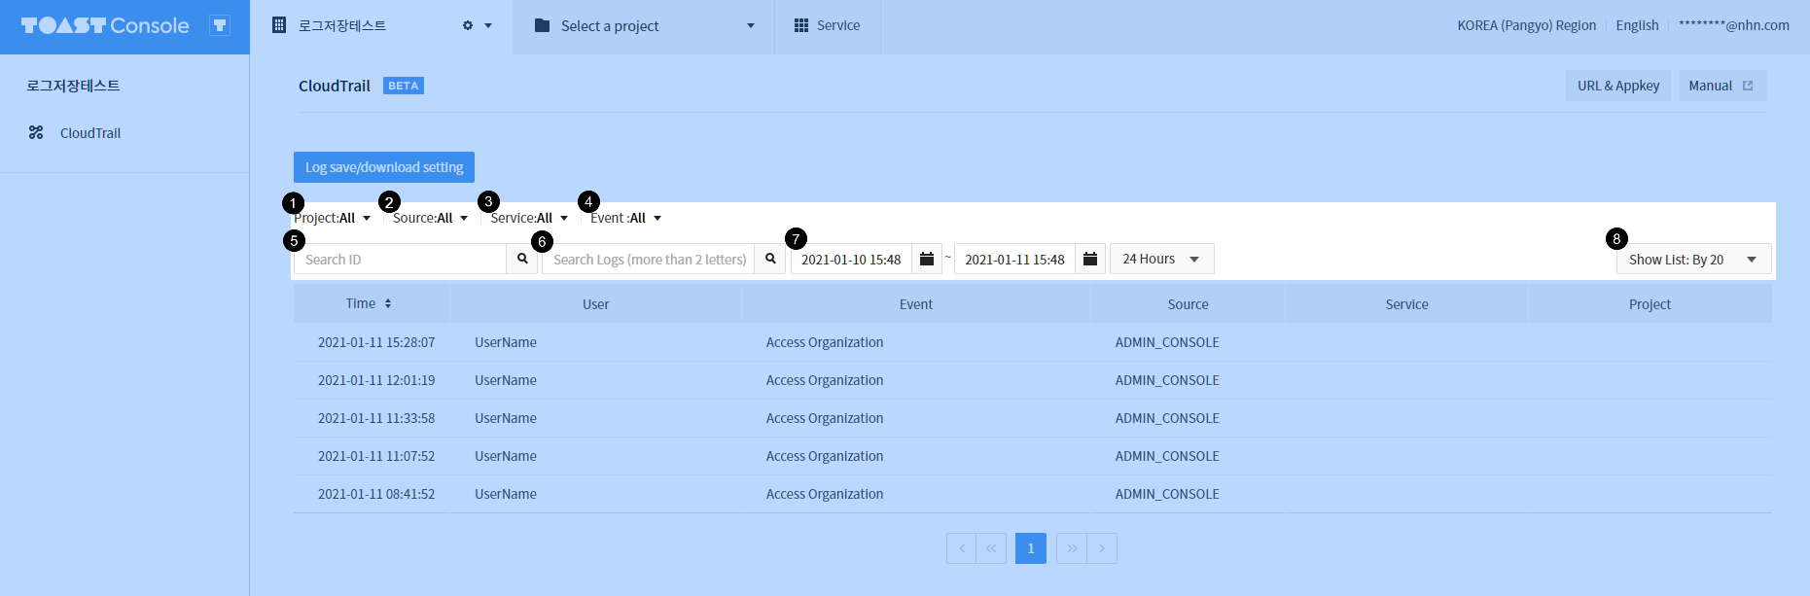This screenshot has height=596, width=1810.
Task: Switch language via English menu
Action: click(1637, 25)
